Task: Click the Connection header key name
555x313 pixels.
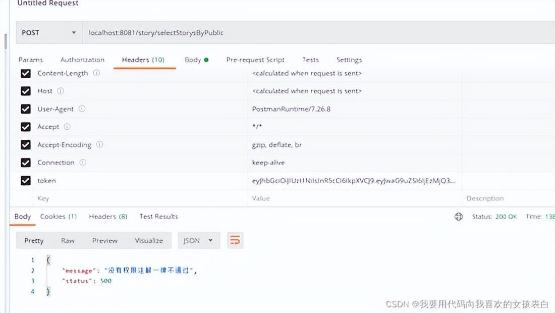Action: click(x=56, y=163)
